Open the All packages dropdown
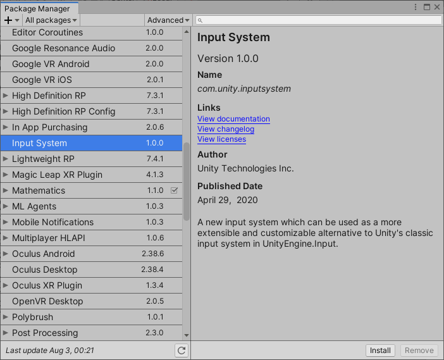The height and width of the screenshot is (360, 444). [x=51, y=20]
